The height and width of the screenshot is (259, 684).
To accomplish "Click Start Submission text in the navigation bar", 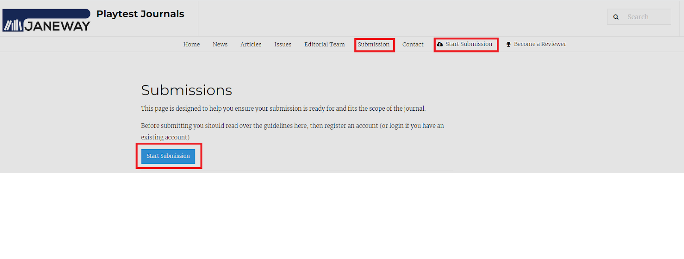I will [469, 44].
